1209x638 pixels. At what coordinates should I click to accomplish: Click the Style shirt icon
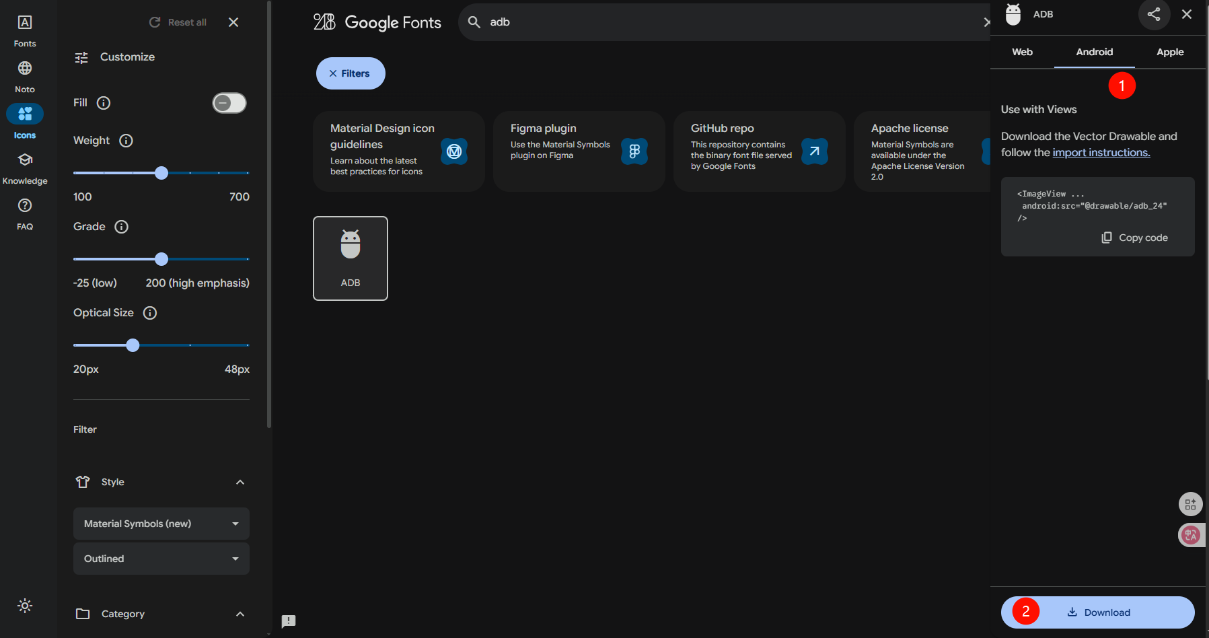tap(83, 482)
